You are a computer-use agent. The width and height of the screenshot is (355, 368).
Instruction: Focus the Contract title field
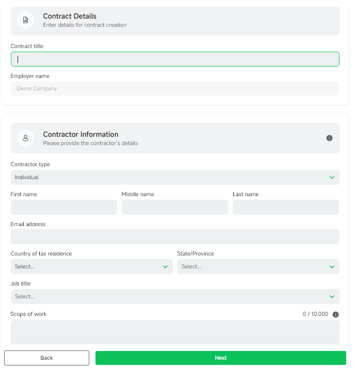pos(175,59)
